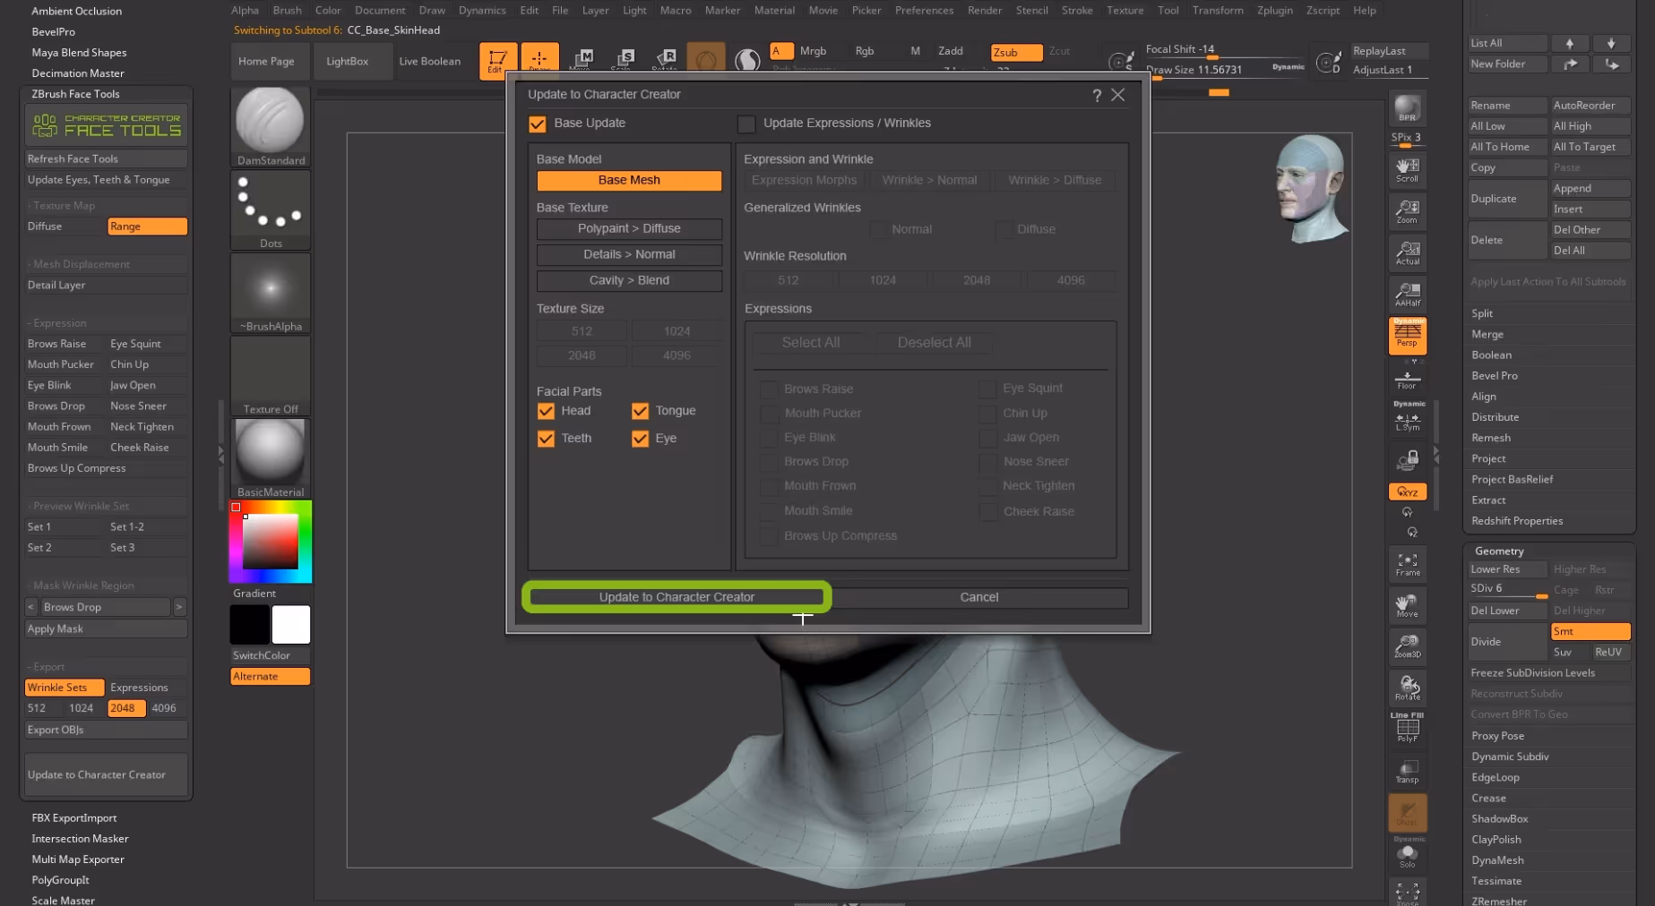Expand the FBX ExportImport plugin
This screenshot has height=906, width=1655.
click(73, 818)
